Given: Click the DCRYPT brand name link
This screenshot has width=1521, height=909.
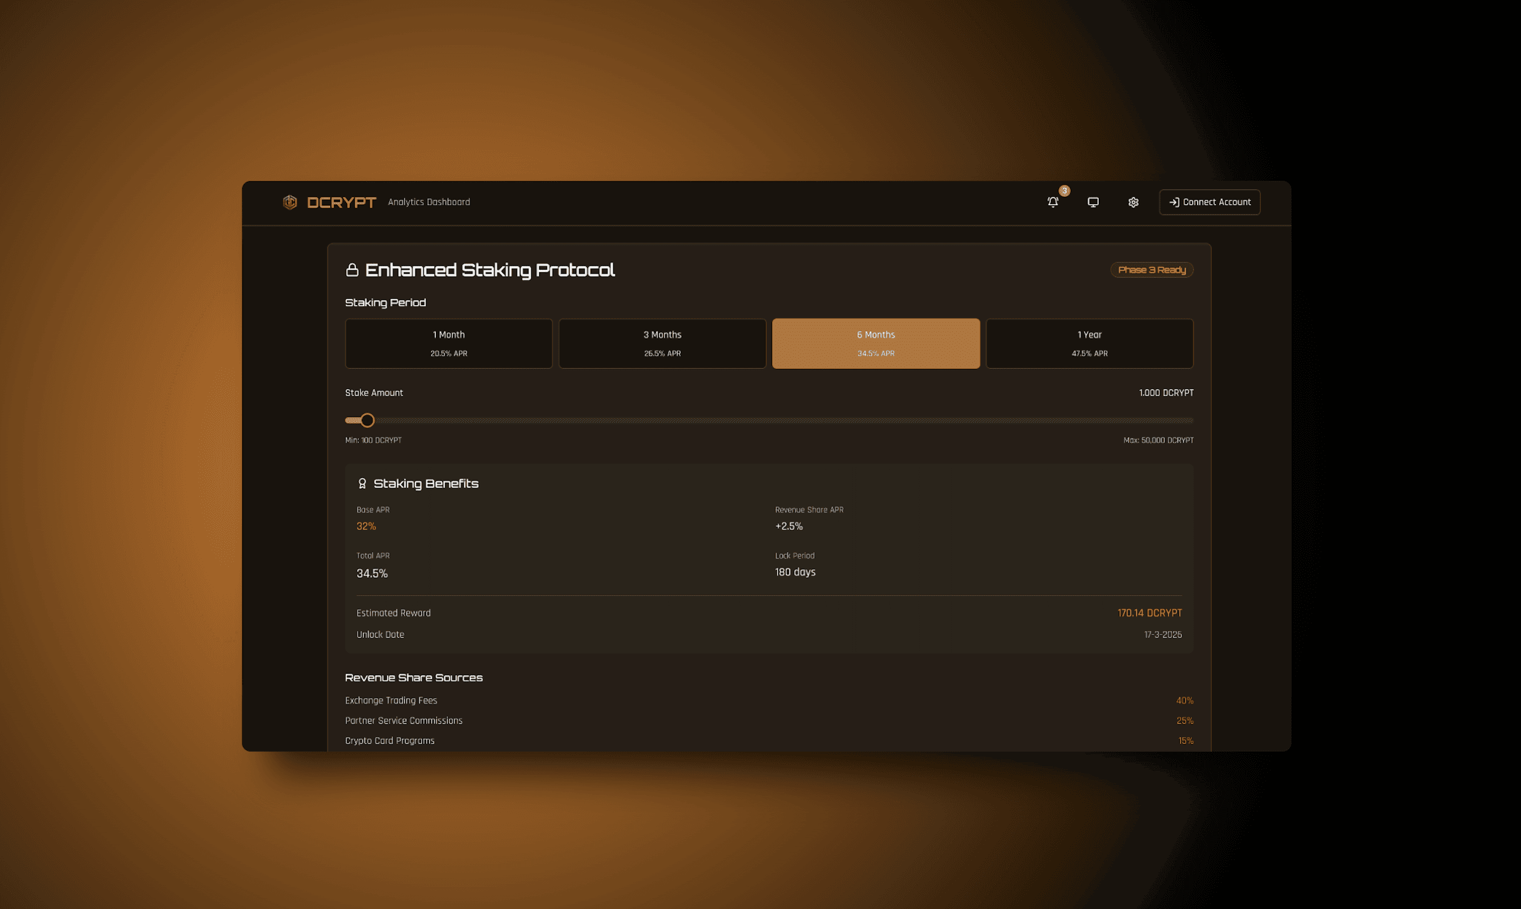Looking at the screenshot, I should 341,202.
